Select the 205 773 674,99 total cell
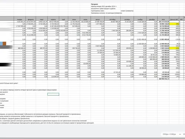The image size is (185, 139). coord(164,22)
